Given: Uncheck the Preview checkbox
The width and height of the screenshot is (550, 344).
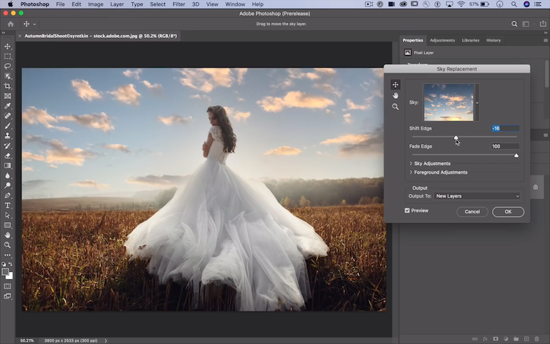Looking at the screenshot, I should click(407, 210).
